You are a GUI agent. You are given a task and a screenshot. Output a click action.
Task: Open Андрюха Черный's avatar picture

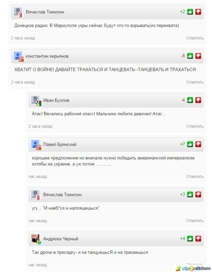pyautogui.click(x=36, y=239)
